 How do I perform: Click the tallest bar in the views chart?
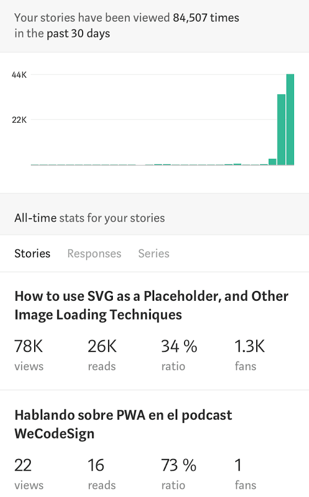tap(290, 120)
